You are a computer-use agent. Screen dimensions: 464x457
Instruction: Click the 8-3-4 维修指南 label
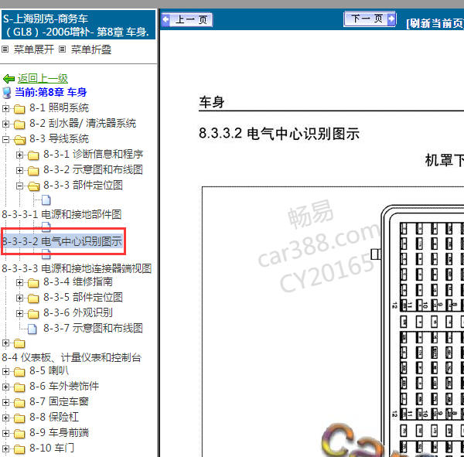point(78,281)
